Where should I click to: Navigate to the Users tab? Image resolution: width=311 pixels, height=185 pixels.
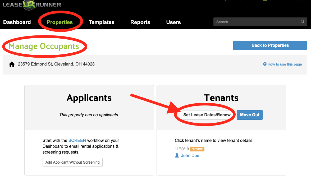[173, 22]
